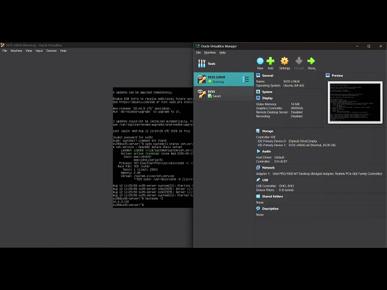
Task: Select the SV35-LINUX running machine entry
Action: (x=224, y=79)
